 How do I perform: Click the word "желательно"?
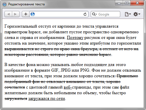point(16,93)
